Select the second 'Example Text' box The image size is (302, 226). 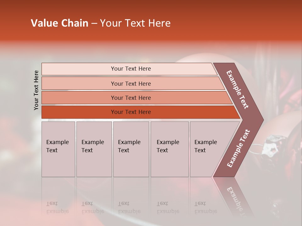click(94, 149)
